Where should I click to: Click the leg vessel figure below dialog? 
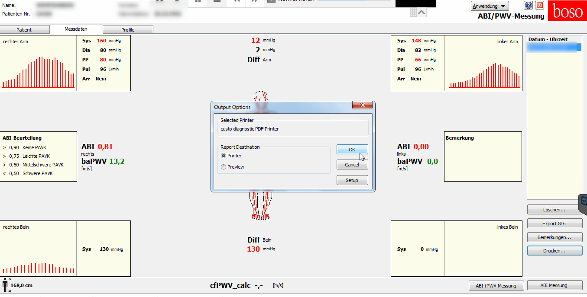tap(260, 206)
